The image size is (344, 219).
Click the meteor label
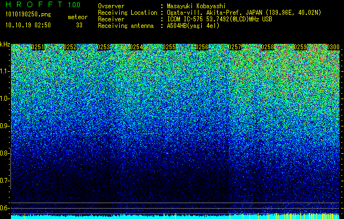[78, 17]
